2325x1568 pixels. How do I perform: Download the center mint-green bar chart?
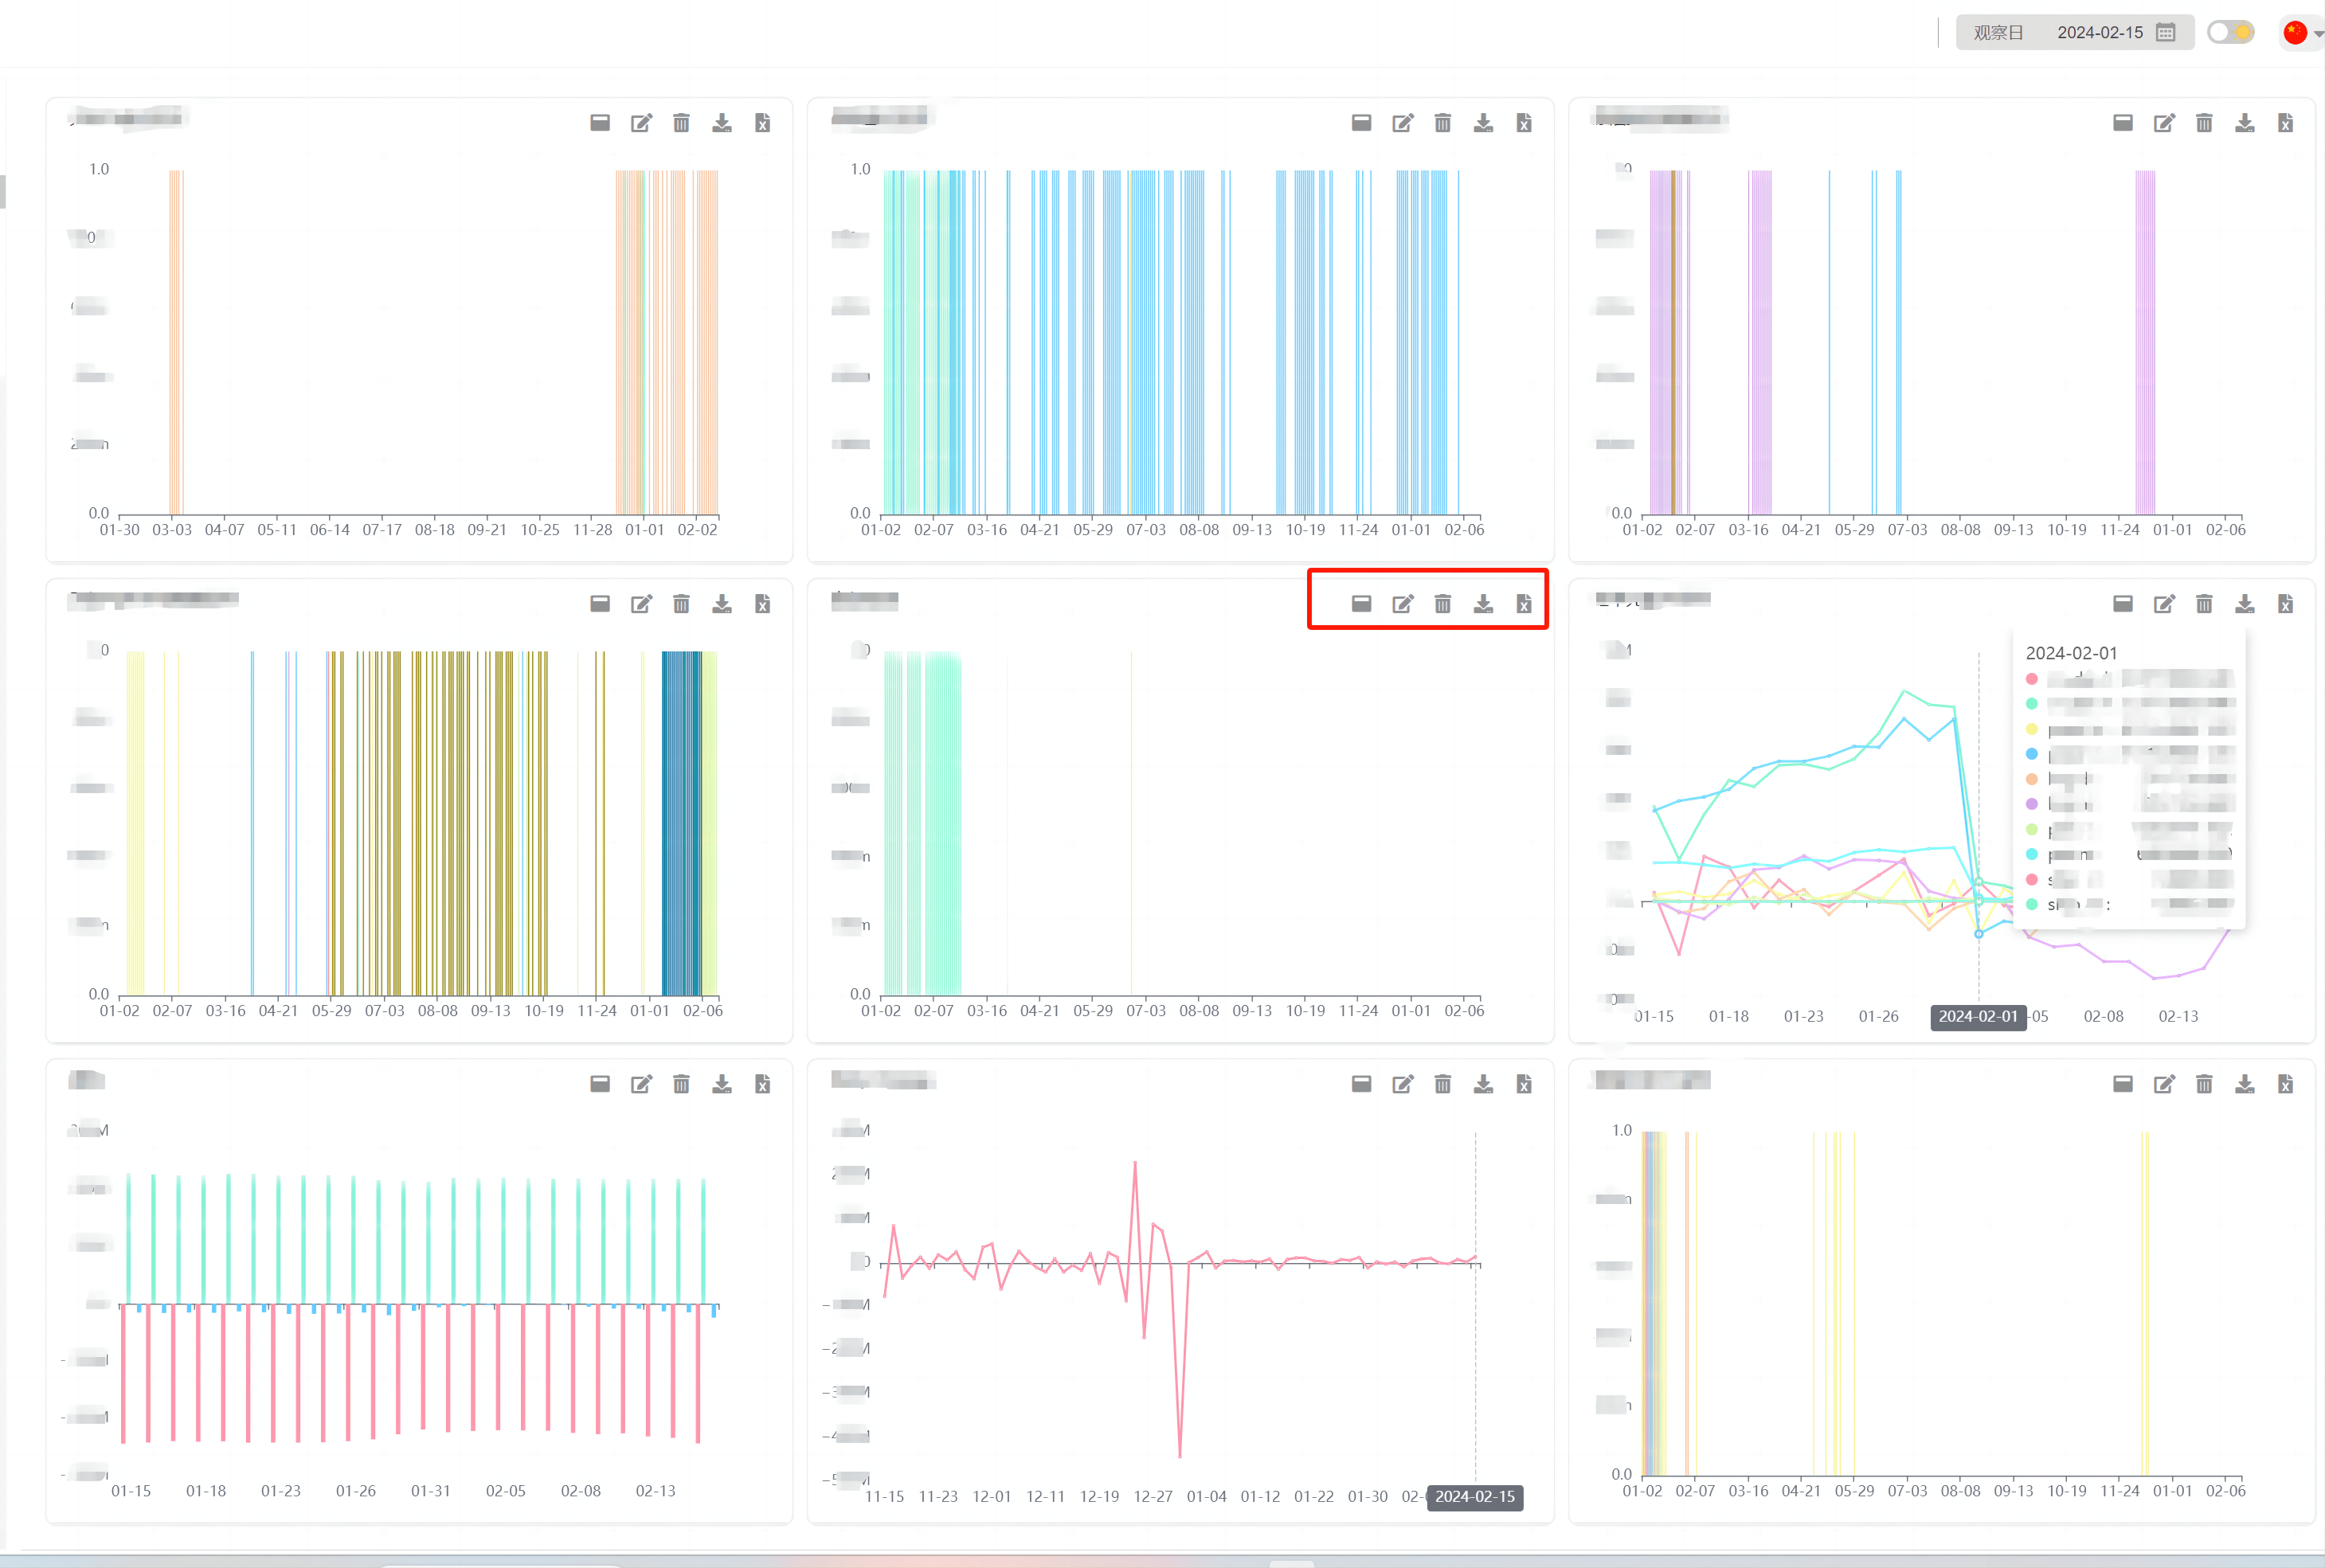pos(1483,604)
